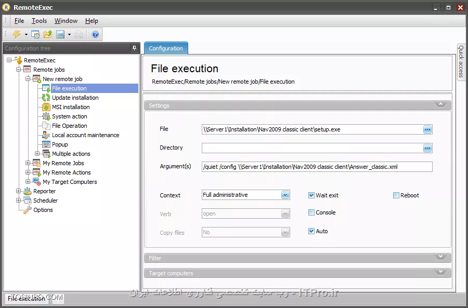The image size is (468, 308).
Task: Click the File execution tree icon
Action: coord(46,88)
